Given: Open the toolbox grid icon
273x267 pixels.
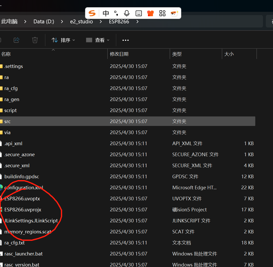Looking at the screenshot, I should [x=162, y=13].
